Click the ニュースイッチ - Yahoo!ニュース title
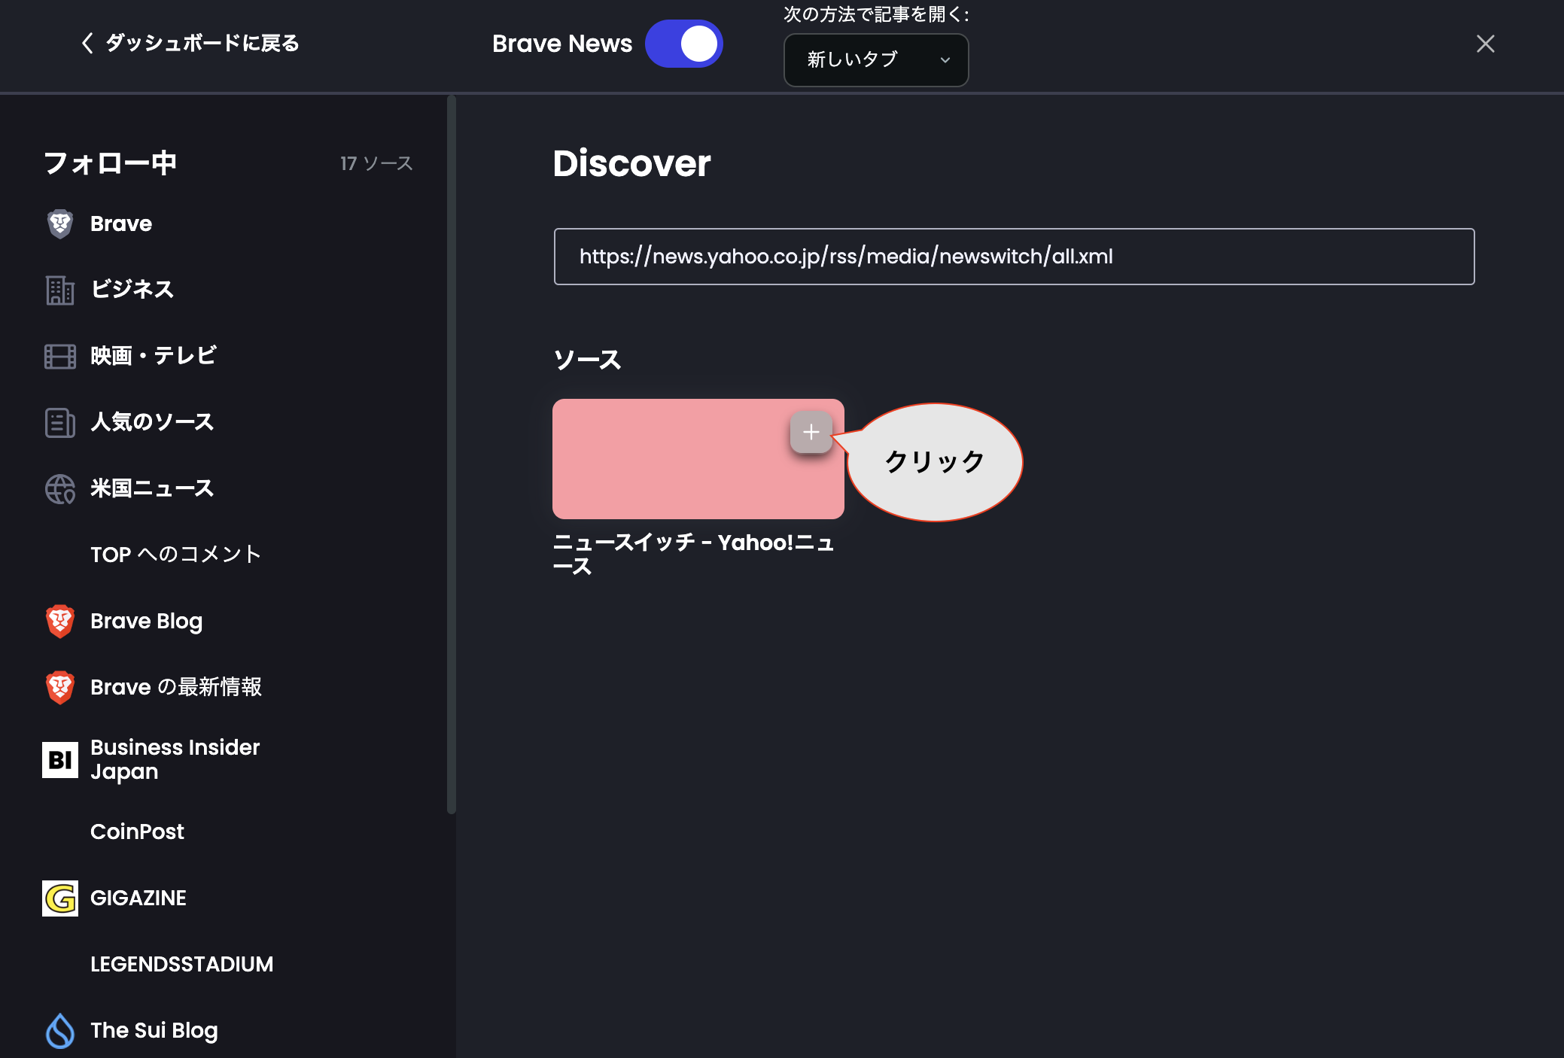 [693, 554]
